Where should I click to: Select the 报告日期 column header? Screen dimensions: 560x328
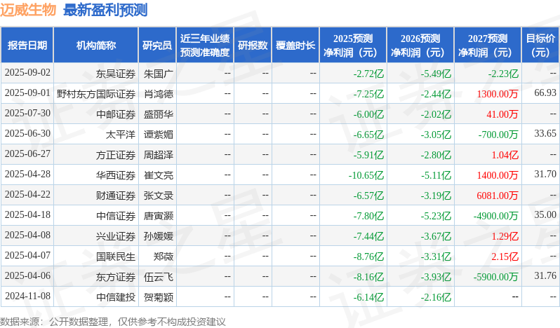pos(27,46)
